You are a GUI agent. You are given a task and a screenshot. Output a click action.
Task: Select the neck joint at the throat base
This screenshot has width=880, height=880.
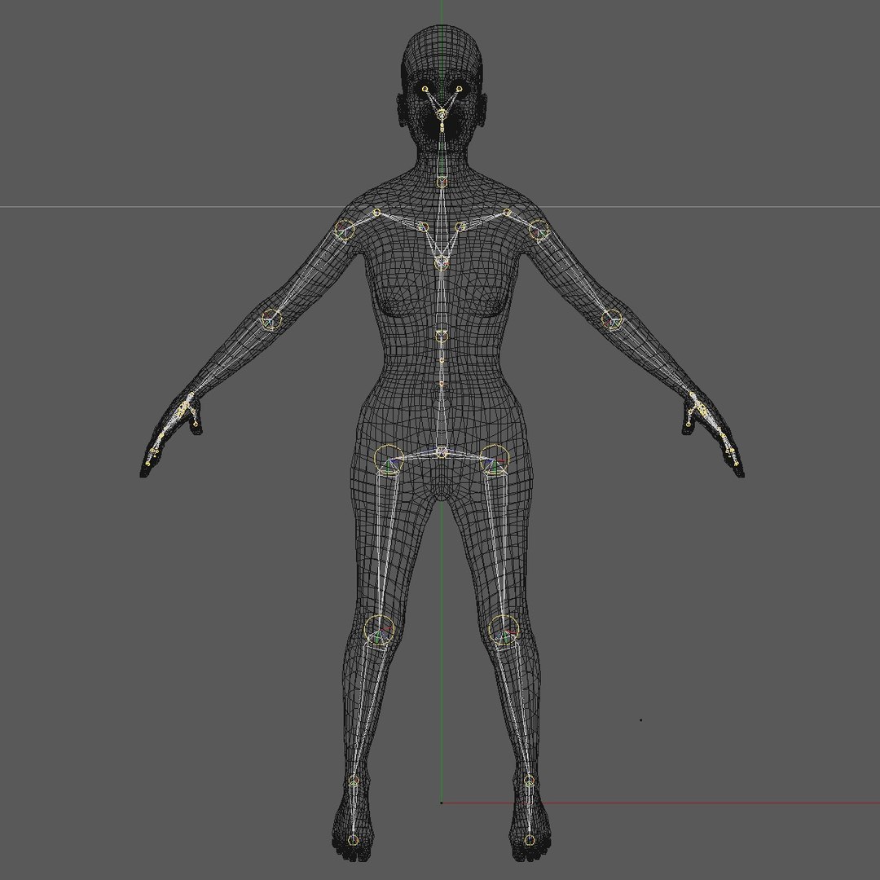pos(442,181)
